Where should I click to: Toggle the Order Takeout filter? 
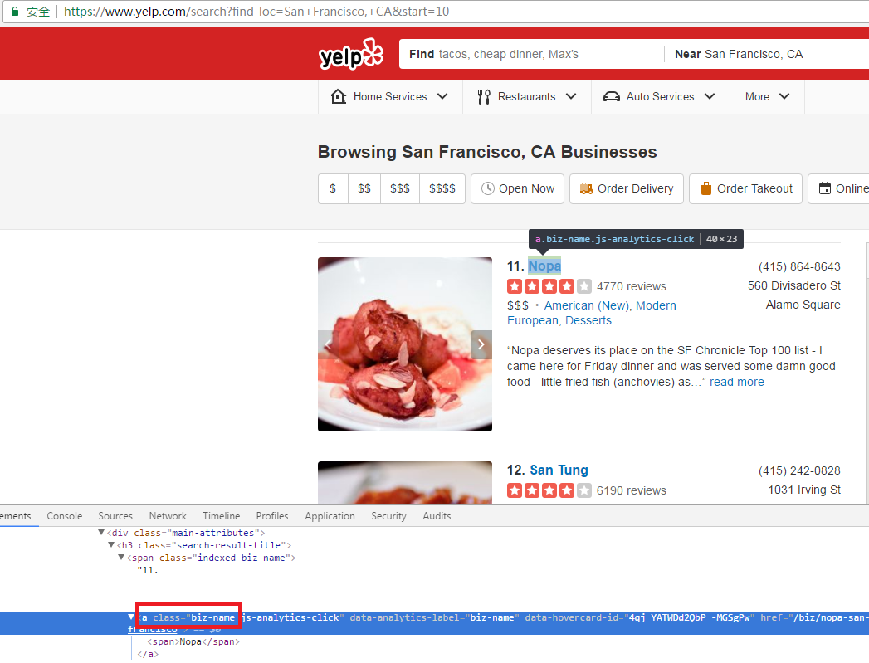pyautogui.click(x=746, y=189)
